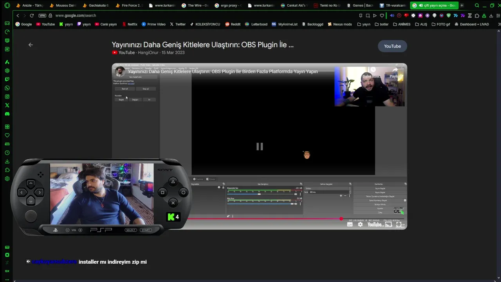Image resolution: width=501 pixels, height=282 pixels.
Task: Open the Netflix bookmark
Action: tap(130, 24)
